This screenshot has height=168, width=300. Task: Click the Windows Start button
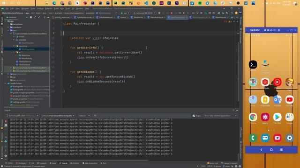point(4,3)
